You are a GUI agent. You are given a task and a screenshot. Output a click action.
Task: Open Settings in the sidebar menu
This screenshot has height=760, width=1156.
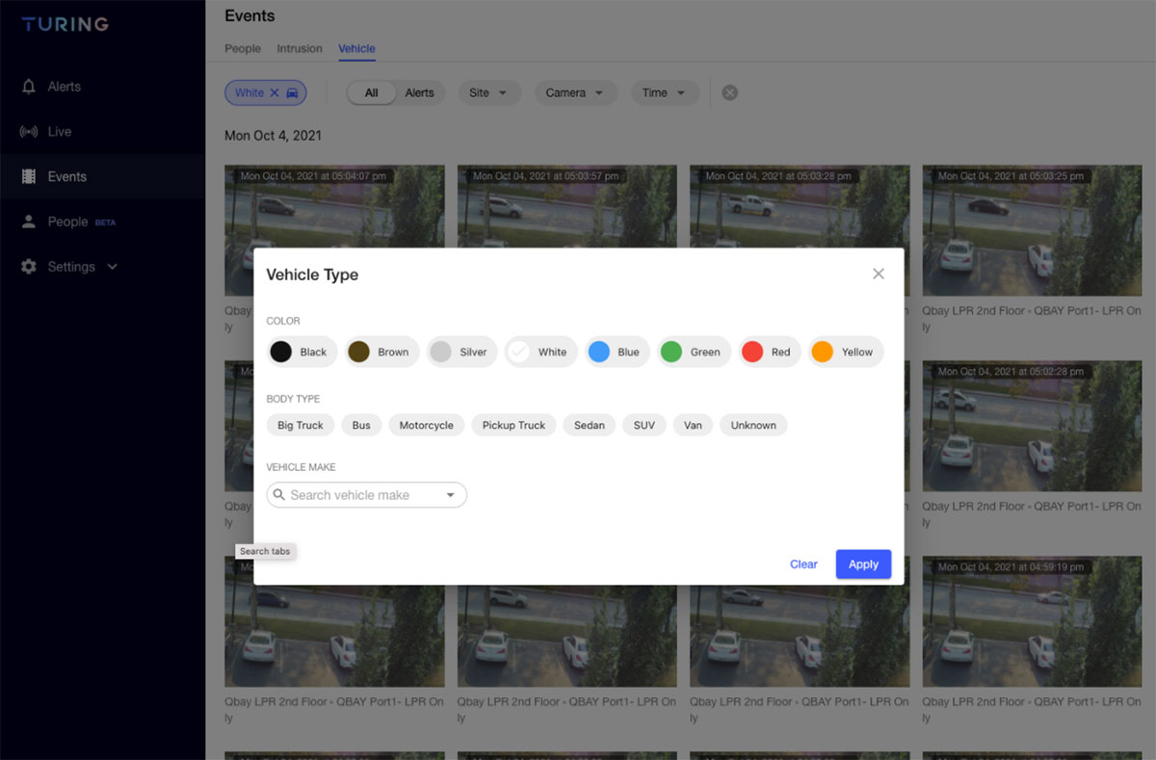102,267
